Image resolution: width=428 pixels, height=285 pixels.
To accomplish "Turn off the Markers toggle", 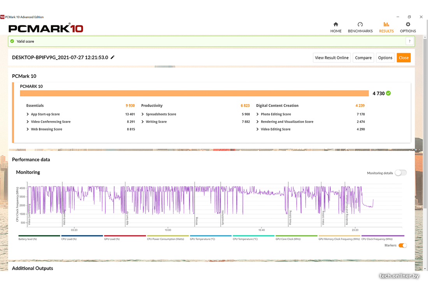I will coord(403,245).
